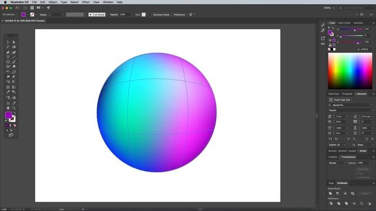376x211 pixels.
Task: Open the File menu
Action: [35, 2]
